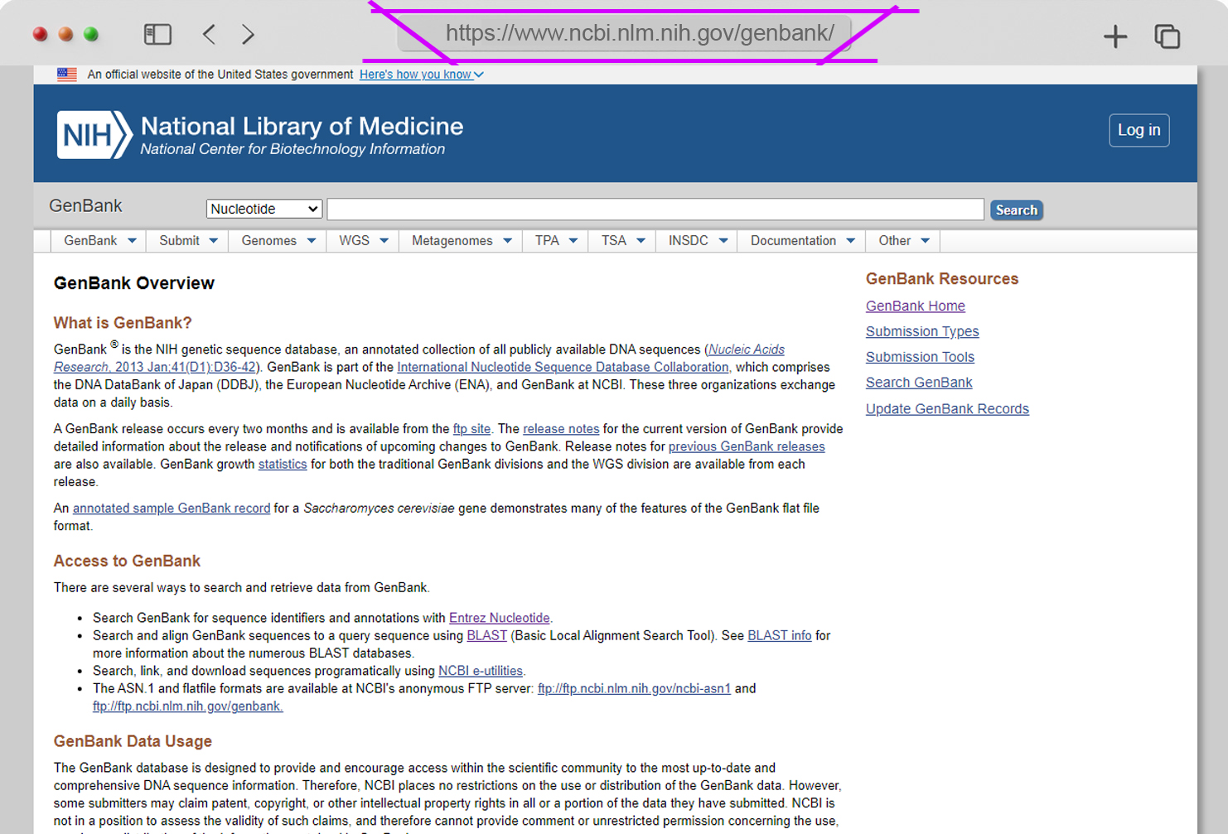Open the Metagenomes menu

pyautogui.click(x=461, y=241)
